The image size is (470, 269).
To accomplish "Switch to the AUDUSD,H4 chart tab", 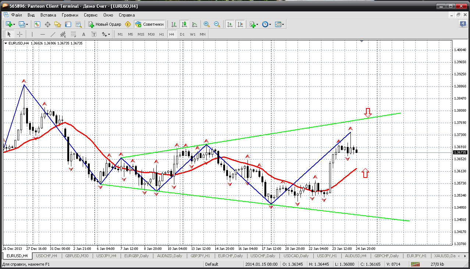I will (x=356, y=256).
